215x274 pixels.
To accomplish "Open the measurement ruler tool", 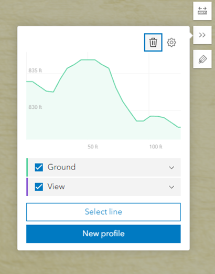I will click(202, 11).
